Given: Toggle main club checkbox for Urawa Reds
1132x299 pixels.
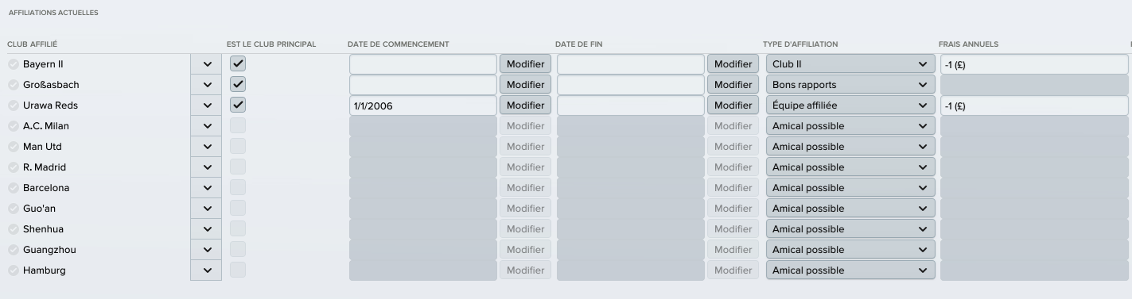Looking at the screenshot, I should (x=238, y=105).
